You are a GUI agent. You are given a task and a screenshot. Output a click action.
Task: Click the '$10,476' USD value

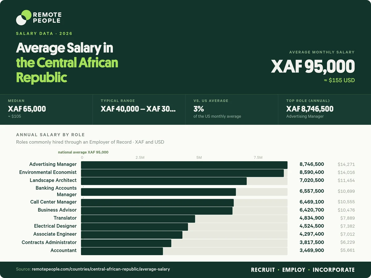346,210
